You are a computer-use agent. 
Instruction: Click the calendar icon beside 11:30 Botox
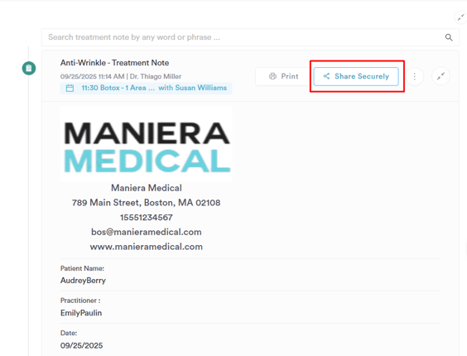point(70,88)
